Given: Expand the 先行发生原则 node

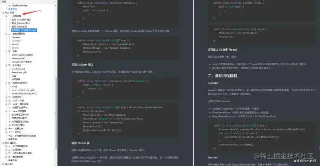Looking at the screenshot, I should (x=10, y=125).
